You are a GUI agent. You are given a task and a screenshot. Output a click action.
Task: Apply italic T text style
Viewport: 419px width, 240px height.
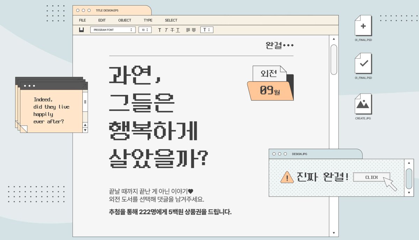[166, 30]
